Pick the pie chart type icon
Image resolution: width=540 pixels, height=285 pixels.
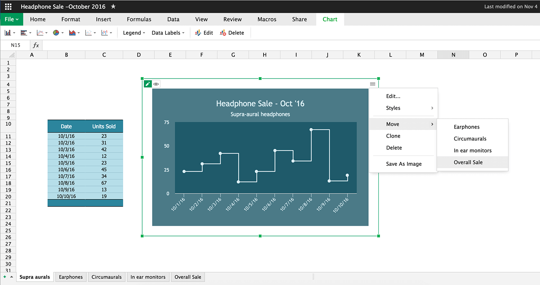coord(56,33)
